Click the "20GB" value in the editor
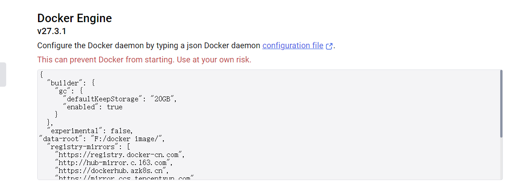This screenshot has height=192, width=529. 163,99
